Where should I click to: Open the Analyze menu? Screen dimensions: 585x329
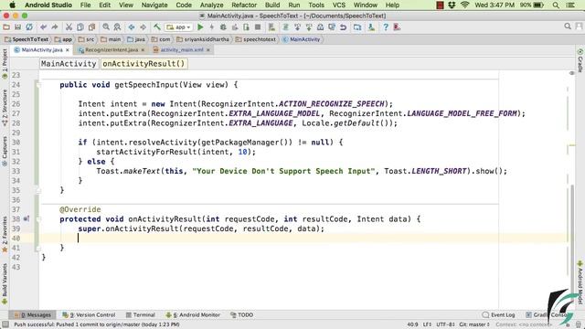click(211, 5)
